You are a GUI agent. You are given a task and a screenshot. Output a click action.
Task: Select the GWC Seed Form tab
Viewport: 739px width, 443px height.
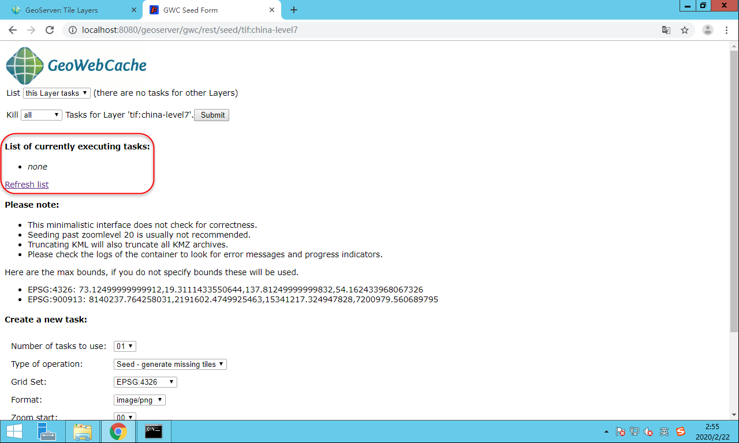click(211, 10)
